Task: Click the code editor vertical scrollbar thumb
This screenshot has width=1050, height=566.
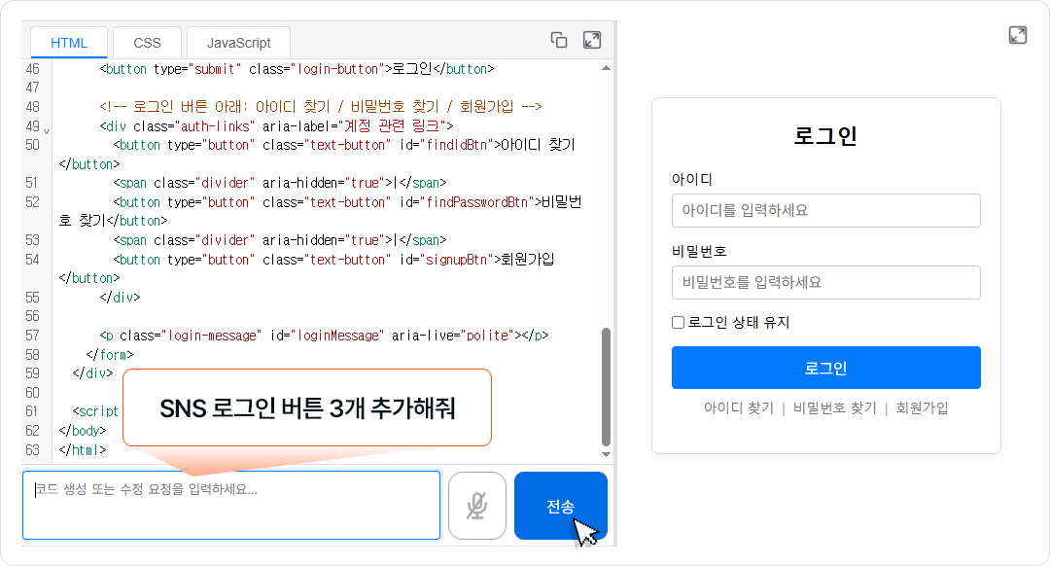Action: click(607, 385)
